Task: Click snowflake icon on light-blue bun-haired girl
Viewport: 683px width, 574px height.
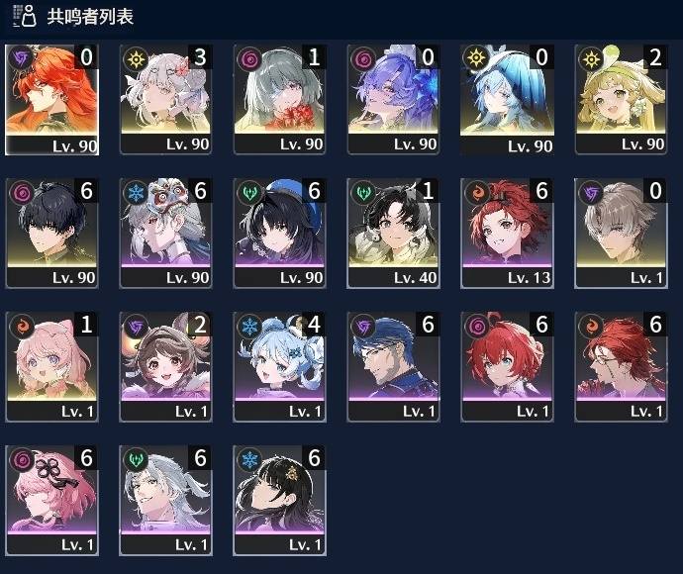Action: 250,326
